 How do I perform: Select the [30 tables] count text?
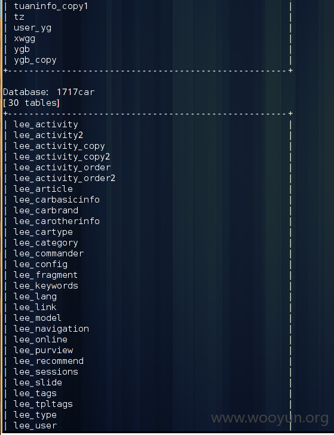31,103
